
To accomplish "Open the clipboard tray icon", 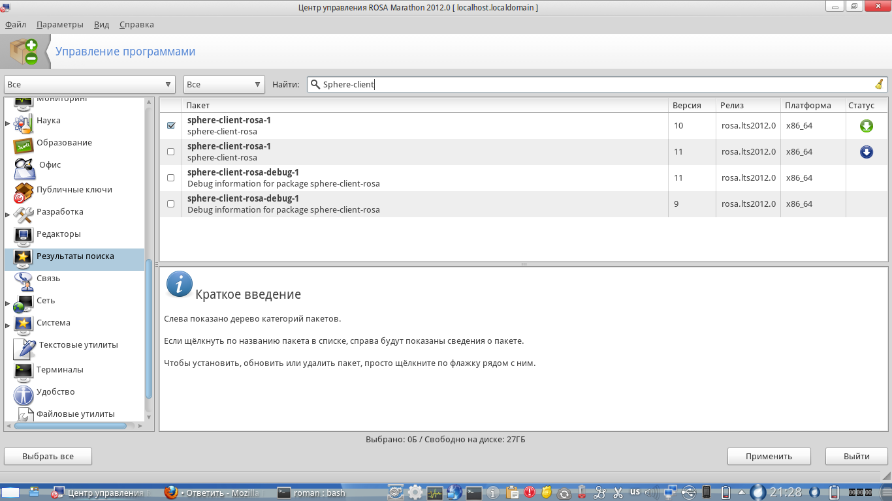I will [512, 493].
